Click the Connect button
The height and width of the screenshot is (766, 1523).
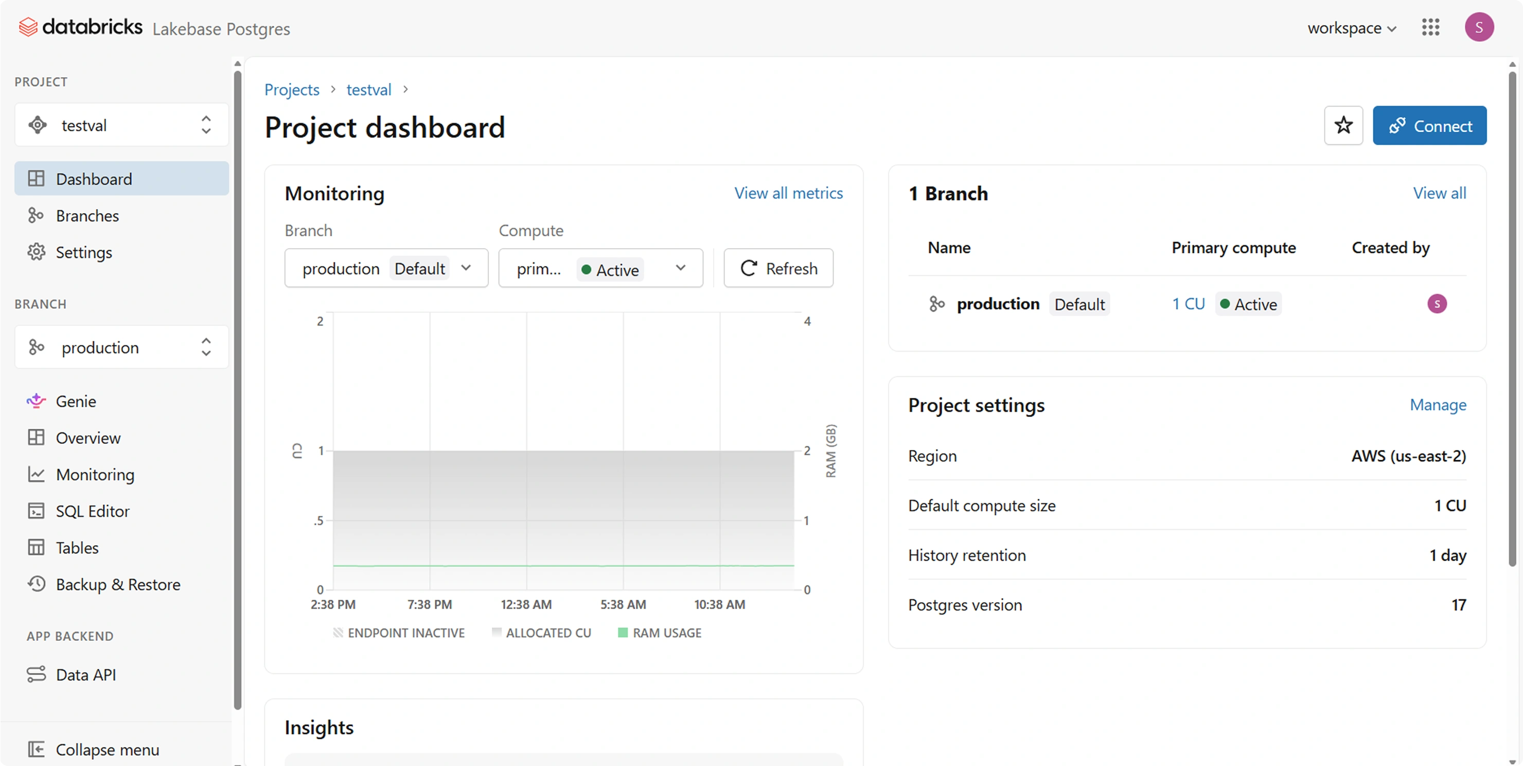tap(1429, 126)
